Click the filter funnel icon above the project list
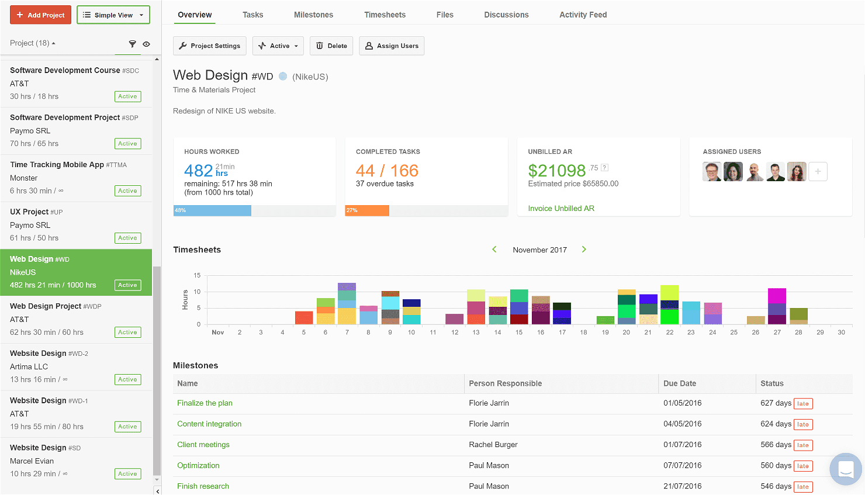 [x=132, y=43]
